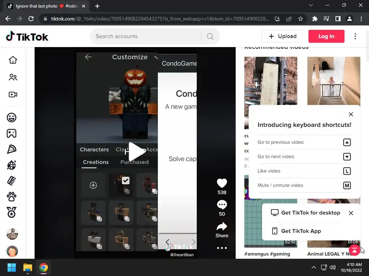The height and width of the screenshot is (276, 369).
Task: Open the Chrome profile avatar icon
Action: pos(350,19)
